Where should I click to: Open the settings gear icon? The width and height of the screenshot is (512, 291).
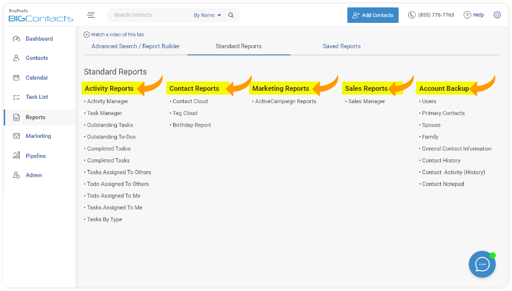coord(497,15)
